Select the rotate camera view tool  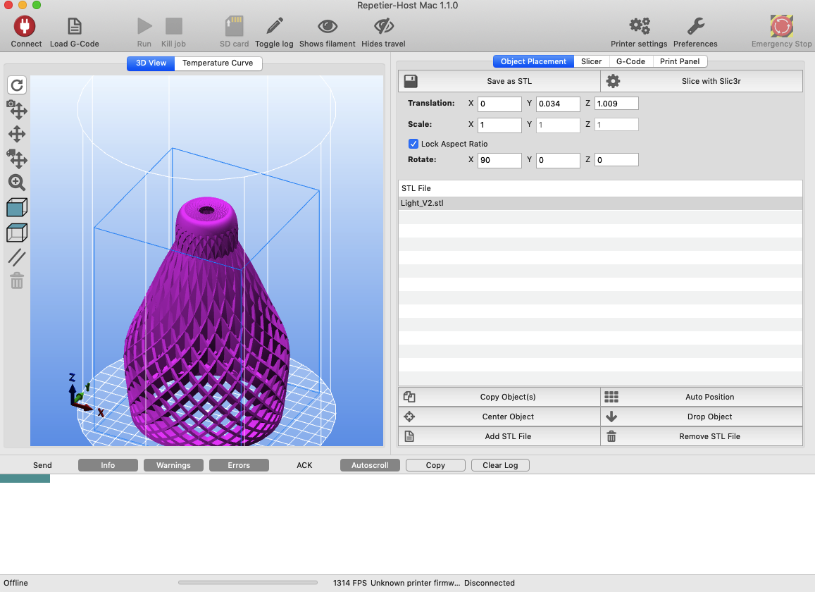coord(17,109)
